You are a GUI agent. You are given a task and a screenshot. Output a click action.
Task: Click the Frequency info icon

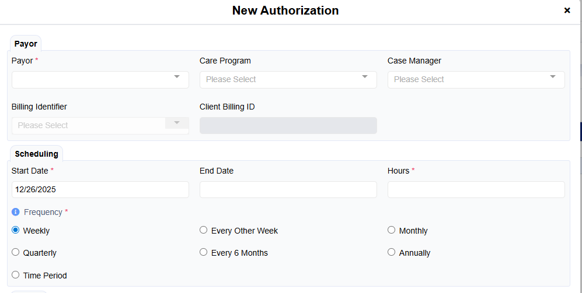(x=16, y=212)
